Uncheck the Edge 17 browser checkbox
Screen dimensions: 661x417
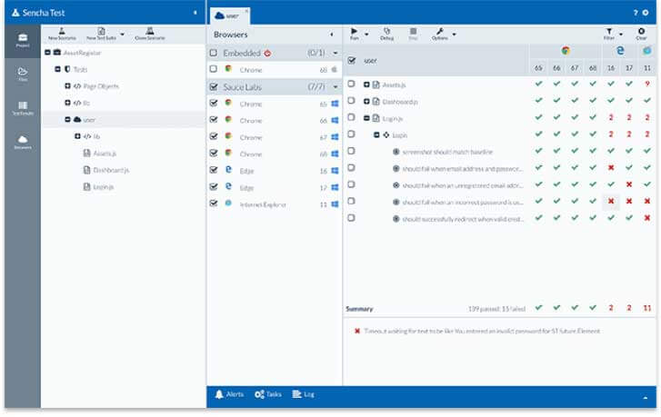coord(214,186)
